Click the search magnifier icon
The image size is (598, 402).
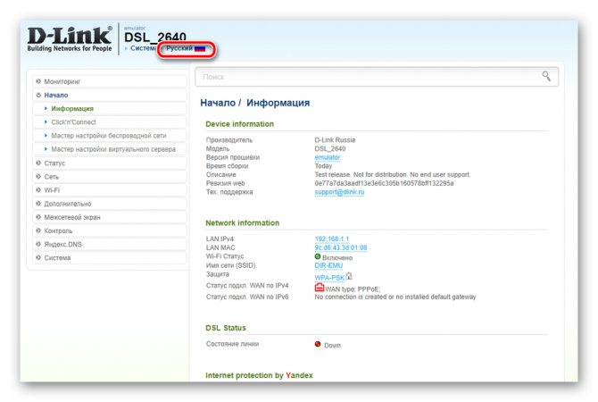tap(546, 76)
